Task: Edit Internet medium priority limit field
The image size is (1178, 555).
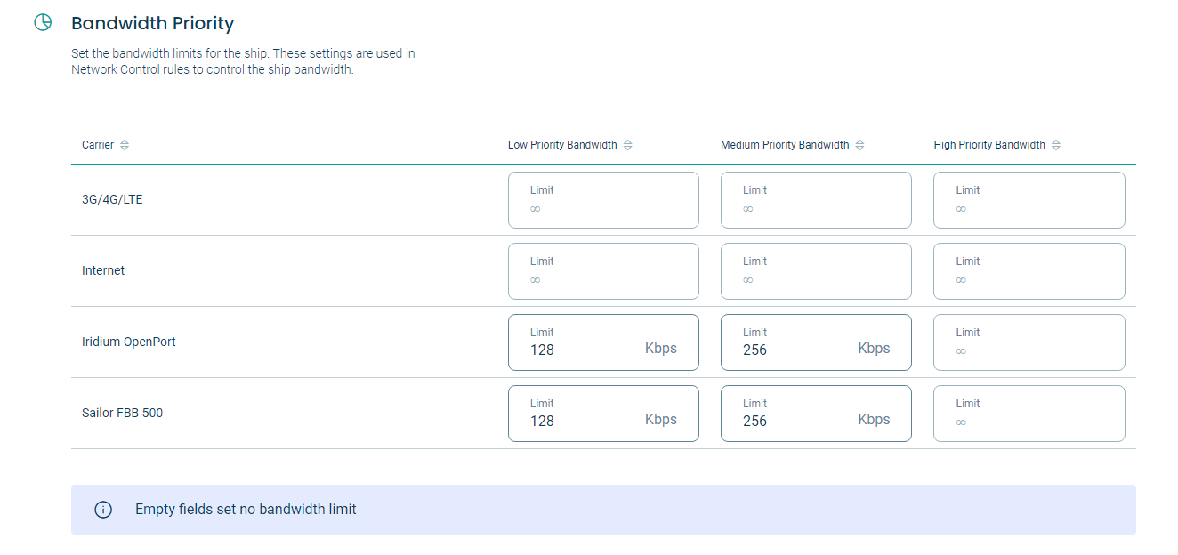Action: click(x=816, y=271)
